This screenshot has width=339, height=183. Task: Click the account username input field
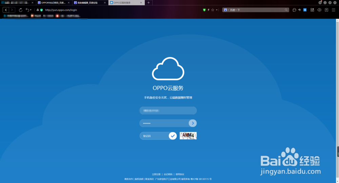[168, 110]
